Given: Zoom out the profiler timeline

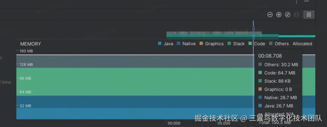Looking at the screenshot, I should click(270, 15).
